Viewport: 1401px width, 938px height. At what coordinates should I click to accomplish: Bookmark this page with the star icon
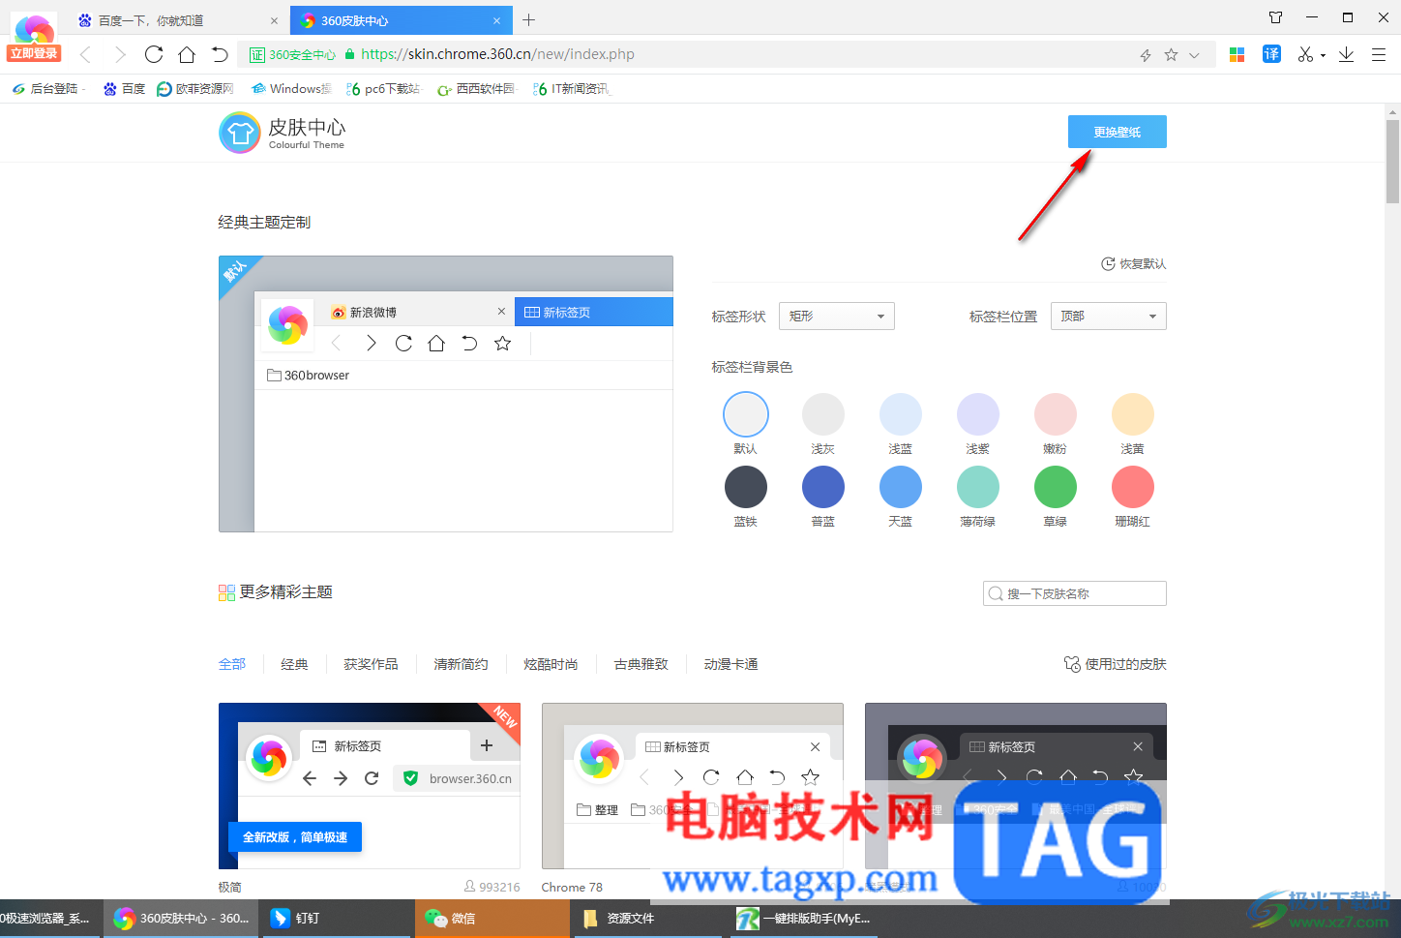pos(1171,55)
